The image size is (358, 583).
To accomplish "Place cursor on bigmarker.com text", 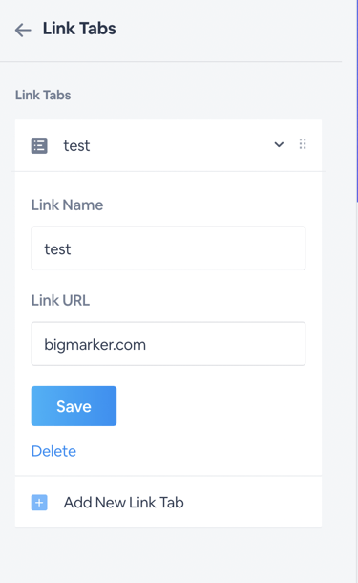I will (x=95, y=345).
